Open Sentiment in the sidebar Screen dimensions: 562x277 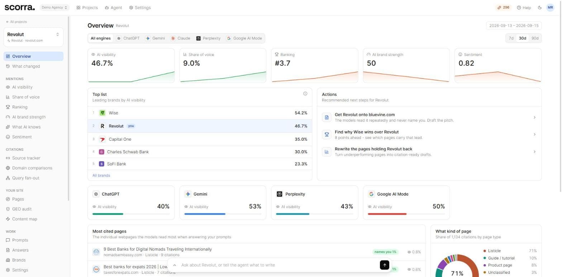(x=33, y=137)
